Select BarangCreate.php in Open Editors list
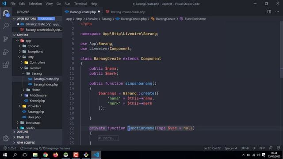Viewport: 283px width, 159px height. pos(37,24)
